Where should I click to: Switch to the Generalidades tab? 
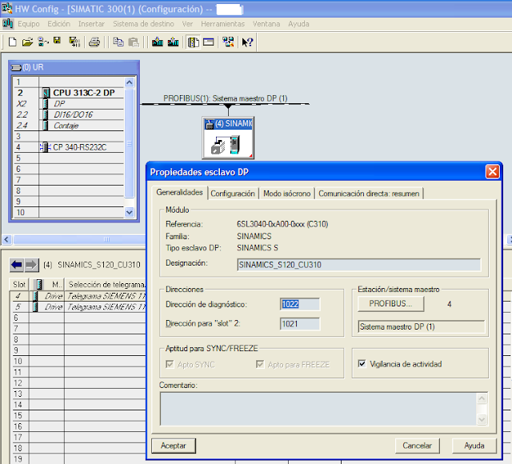[179, 192]
